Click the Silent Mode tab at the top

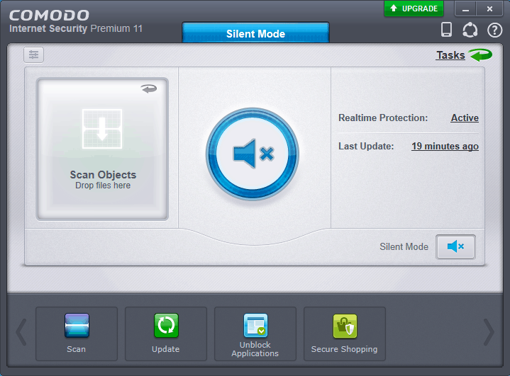click(x=255, y=33)
